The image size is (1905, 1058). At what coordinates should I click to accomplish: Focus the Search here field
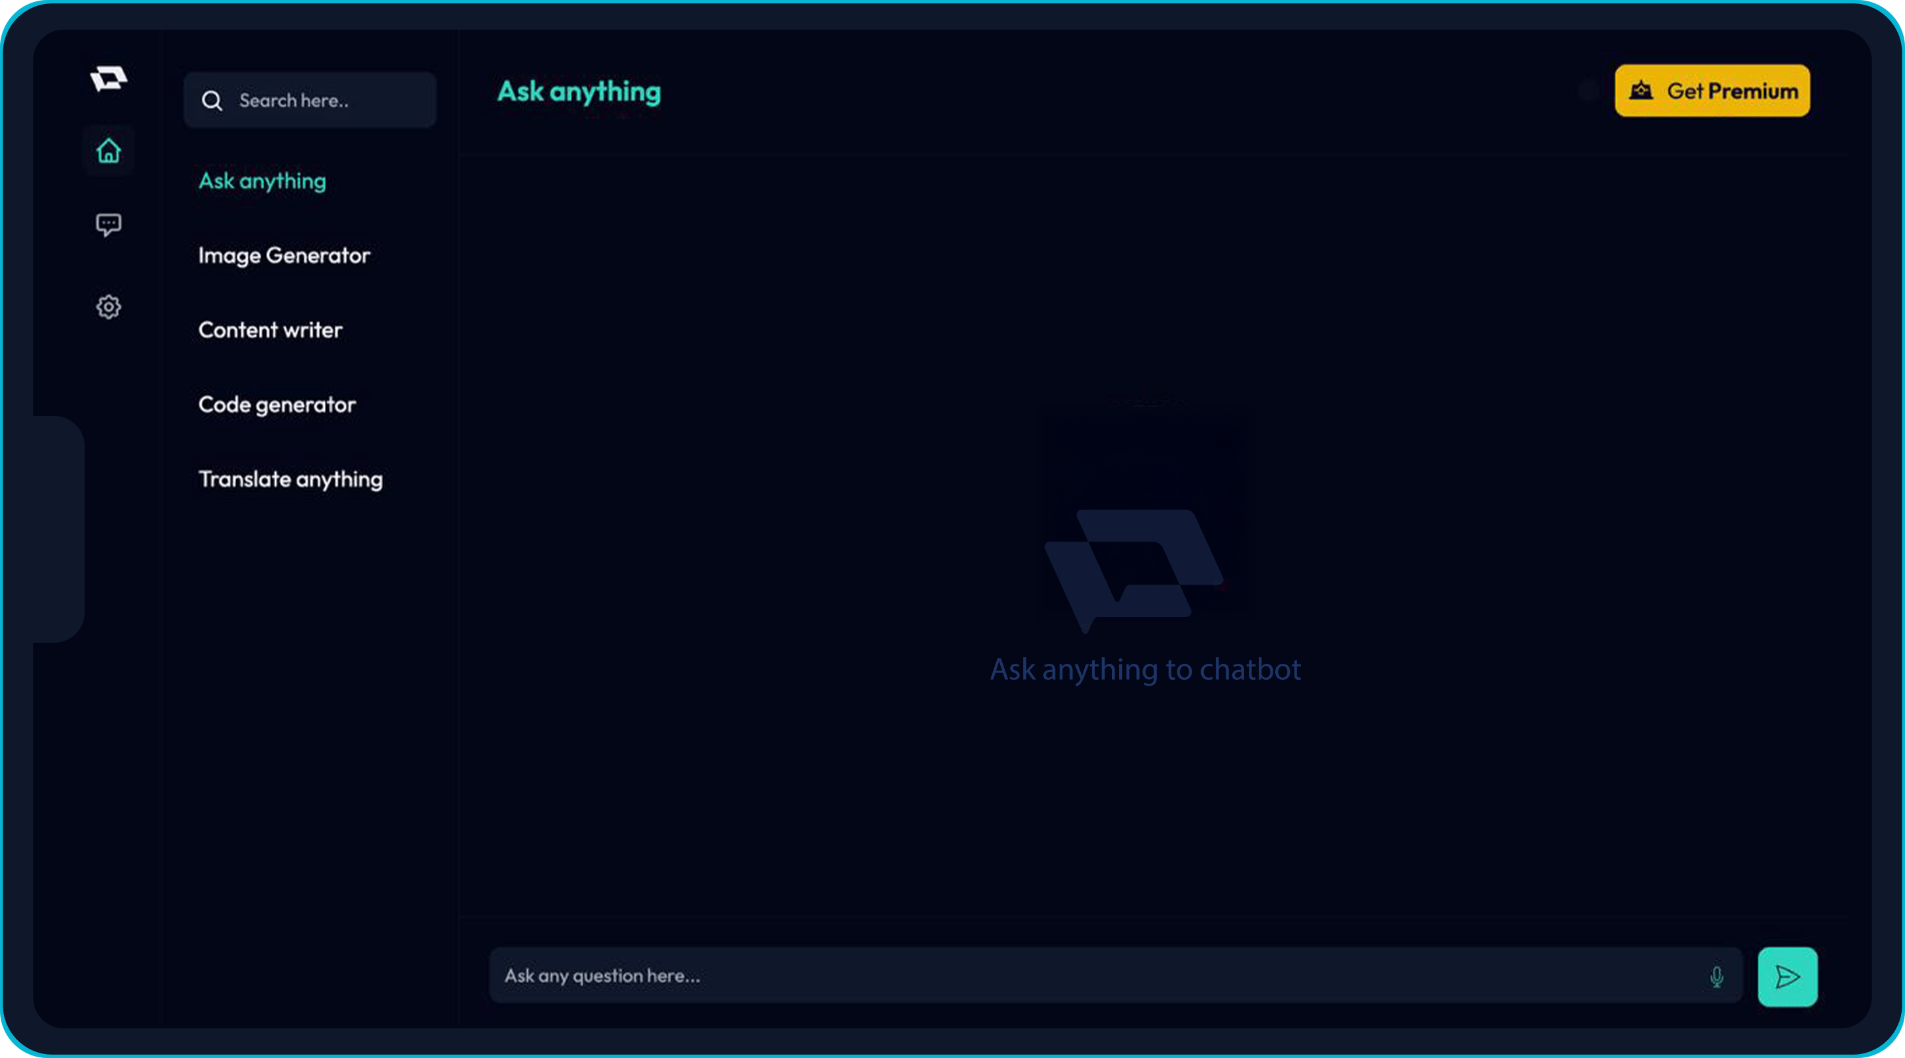coord(325,101)
